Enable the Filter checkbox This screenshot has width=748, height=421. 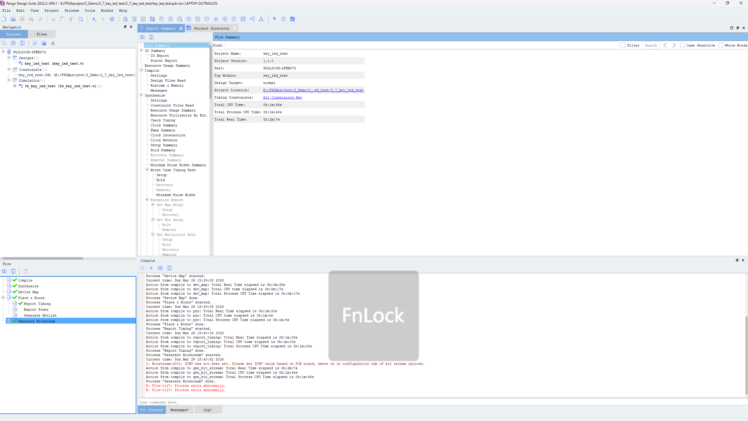click(x=623, y=45)
